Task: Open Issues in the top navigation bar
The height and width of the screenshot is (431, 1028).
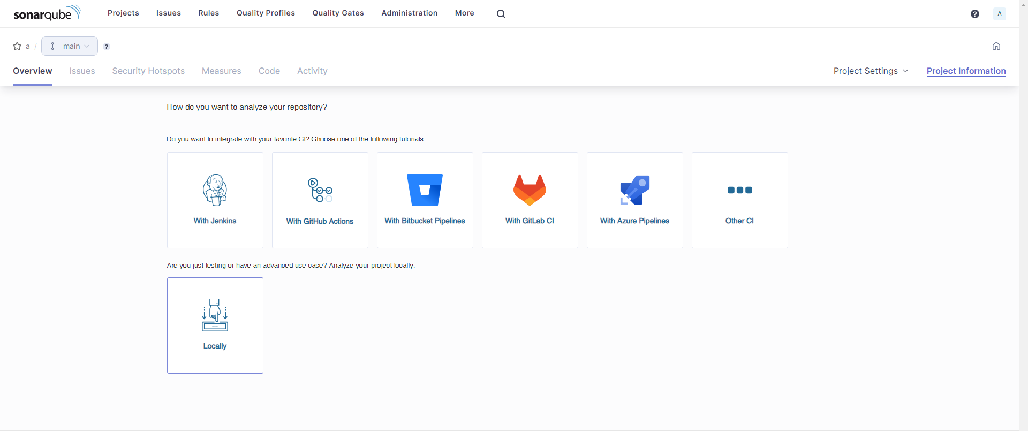Action: coord(169,13)
